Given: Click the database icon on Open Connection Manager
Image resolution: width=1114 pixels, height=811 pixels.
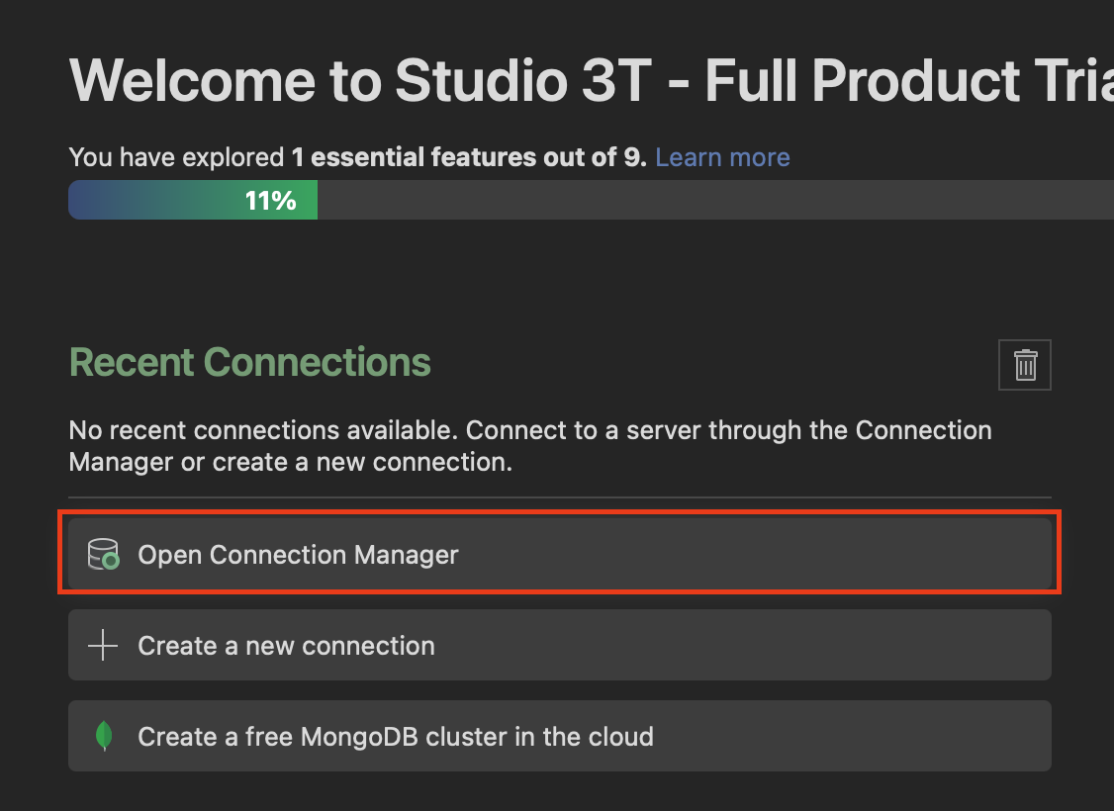Looking at the screenshot, I should [103, 554].
